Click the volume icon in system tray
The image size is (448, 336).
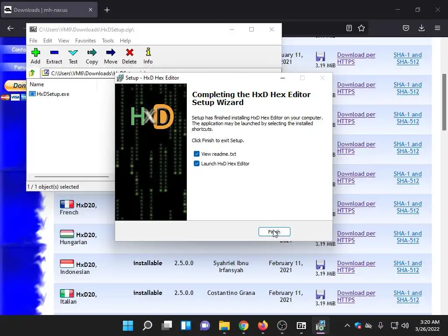(405, 325)
